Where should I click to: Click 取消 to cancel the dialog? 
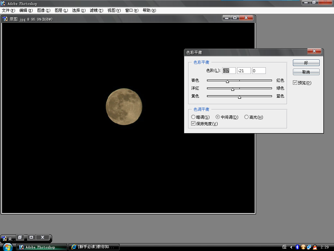306,72
